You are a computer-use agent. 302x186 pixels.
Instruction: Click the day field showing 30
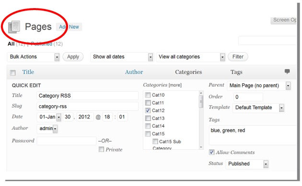(68, 117)
